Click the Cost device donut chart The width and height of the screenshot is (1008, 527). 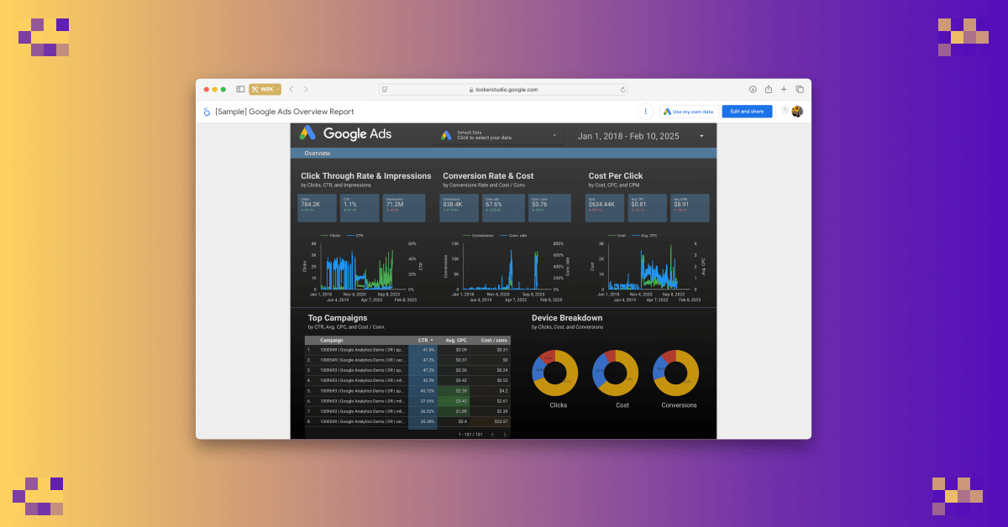click(x=617, y=373)
